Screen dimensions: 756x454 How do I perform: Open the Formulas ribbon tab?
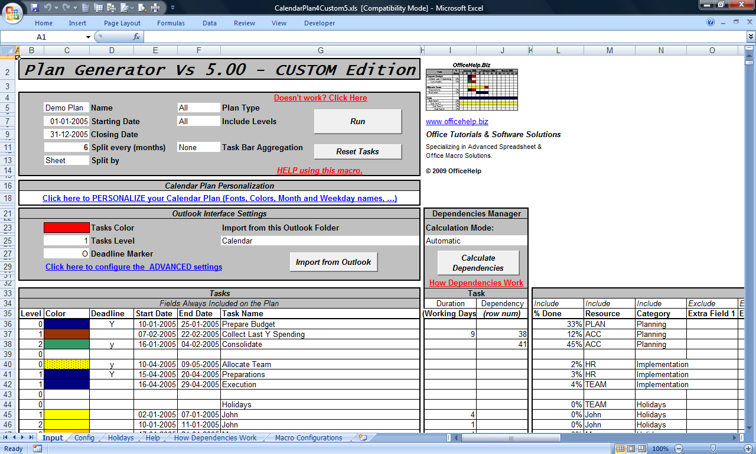pos(171,23)
